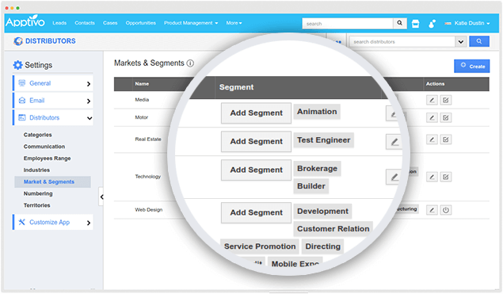
Task: Click the Web Design market name cell
Action: point(149,210)
